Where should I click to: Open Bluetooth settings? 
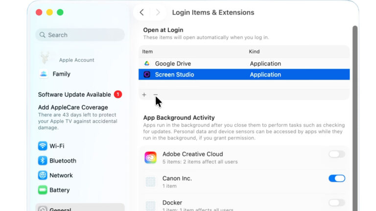[x=63, y=161]
